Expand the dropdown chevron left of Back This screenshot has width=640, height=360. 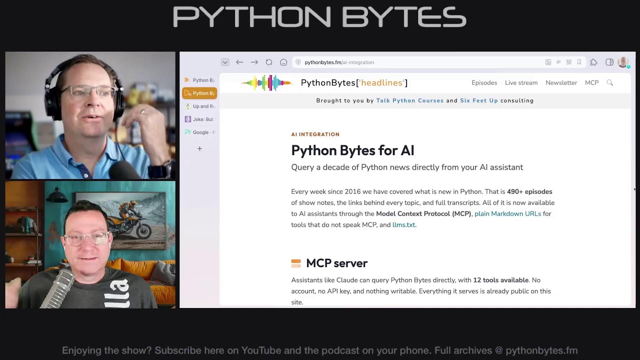point(225,62)
